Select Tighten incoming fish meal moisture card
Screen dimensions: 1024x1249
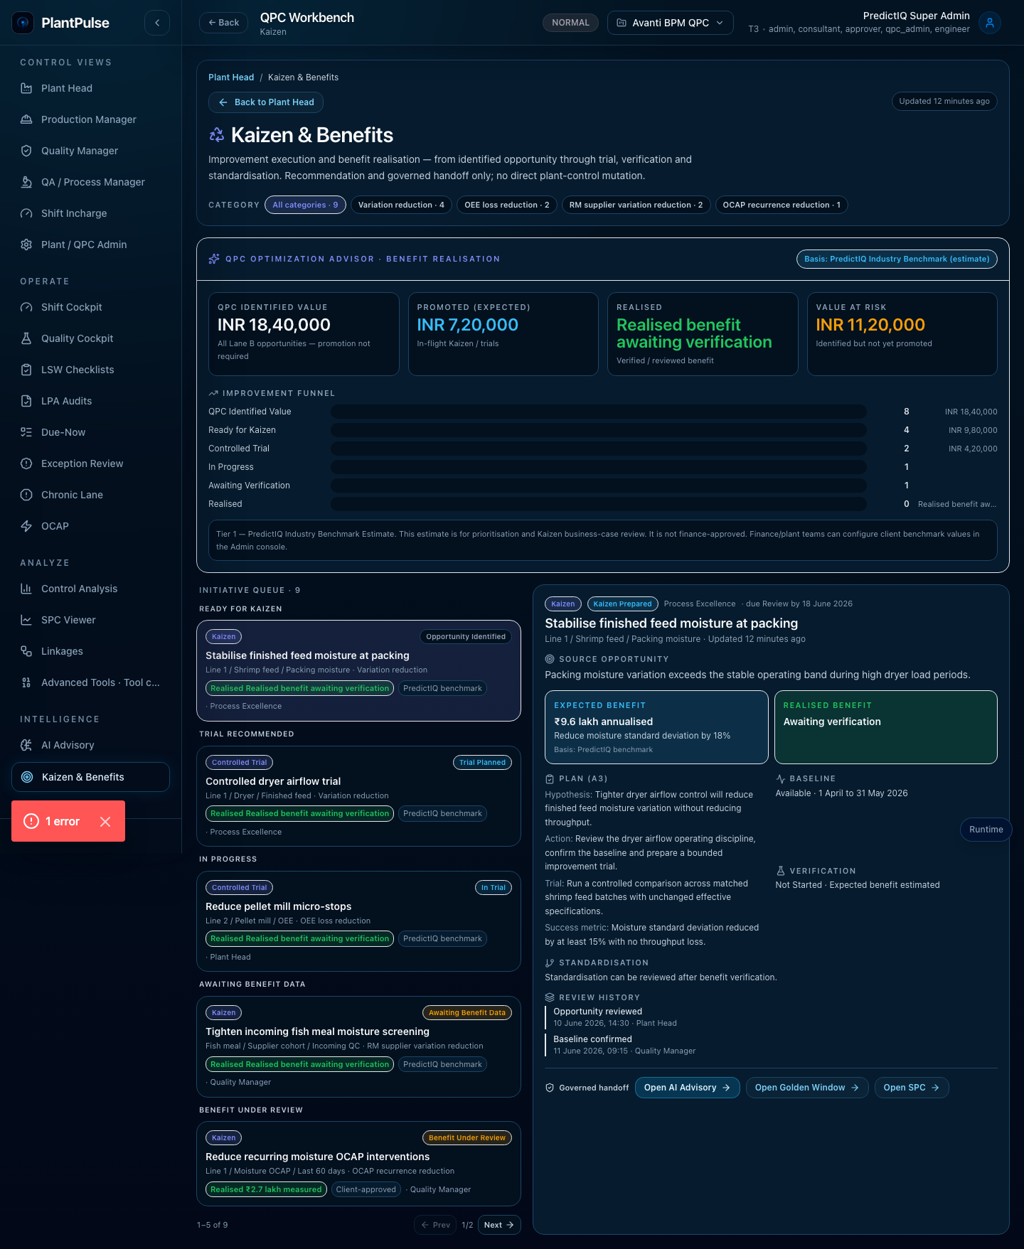358,1046
